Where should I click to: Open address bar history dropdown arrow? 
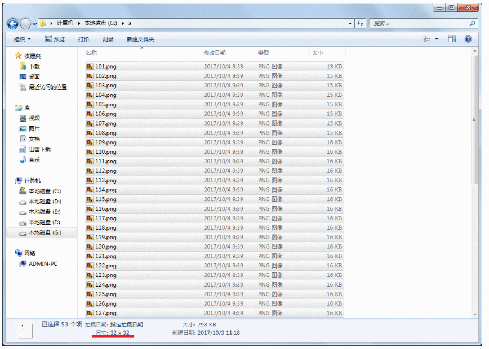click(350, 24)
